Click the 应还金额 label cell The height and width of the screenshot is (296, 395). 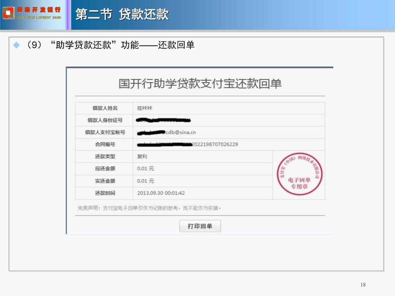(104, 169)
